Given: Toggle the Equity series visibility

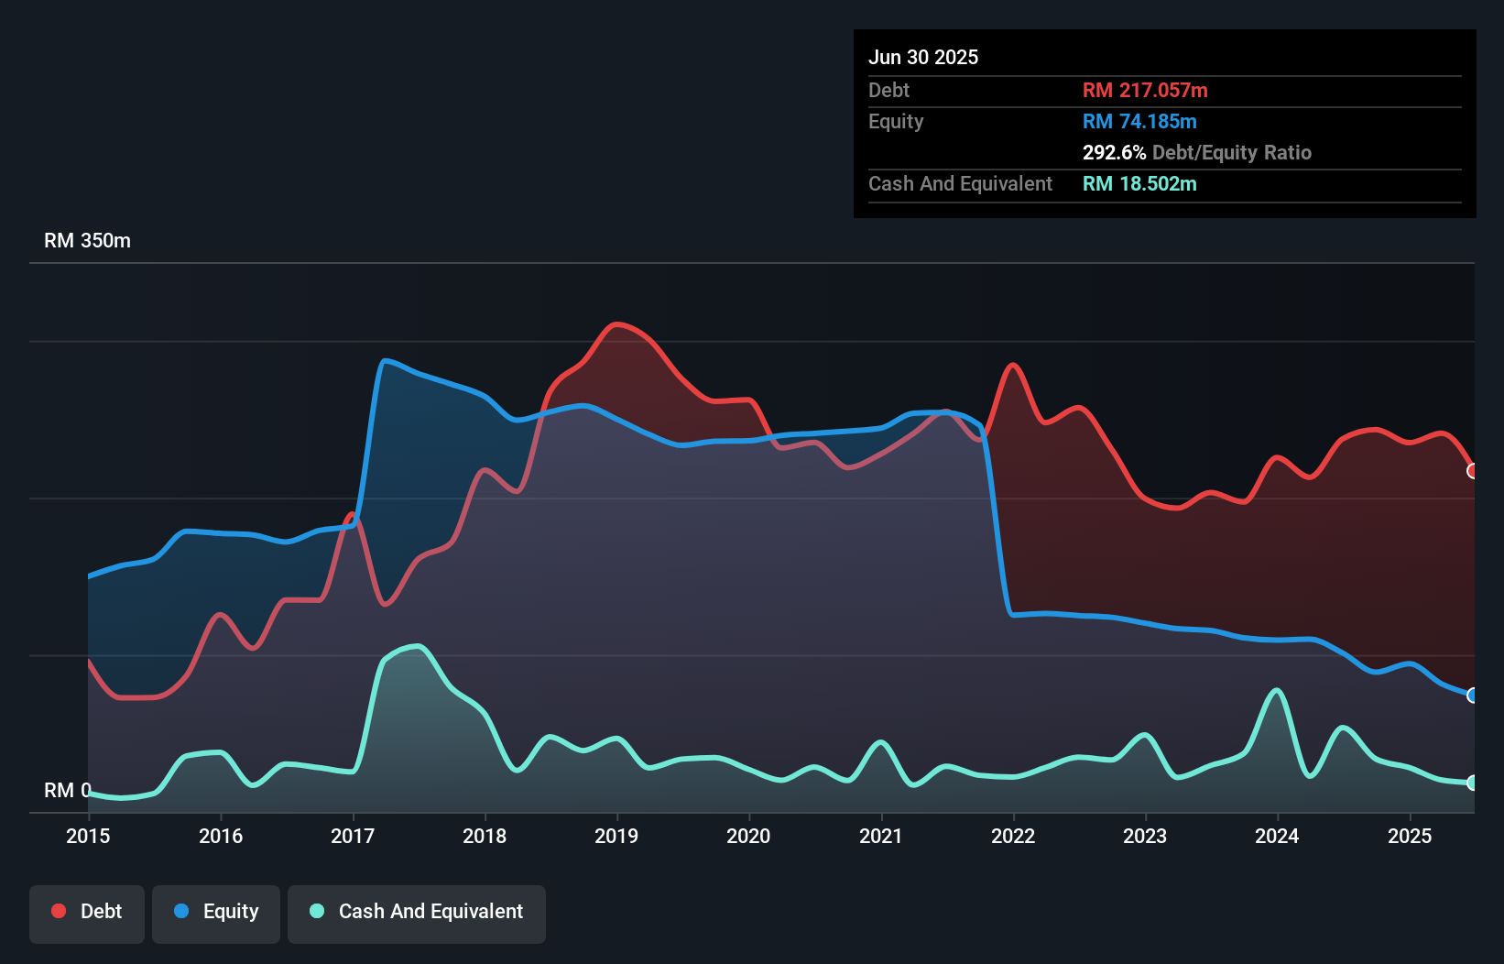Looking at the screenshot, I should 215,911.
